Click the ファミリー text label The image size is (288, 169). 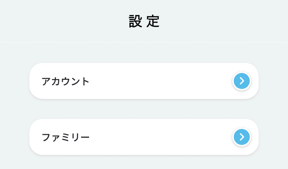[66, 138]
